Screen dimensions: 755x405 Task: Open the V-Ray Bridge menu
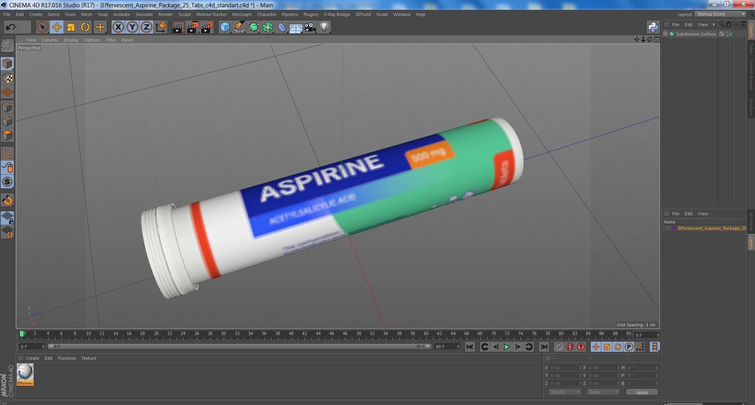(x=337, y=15)
